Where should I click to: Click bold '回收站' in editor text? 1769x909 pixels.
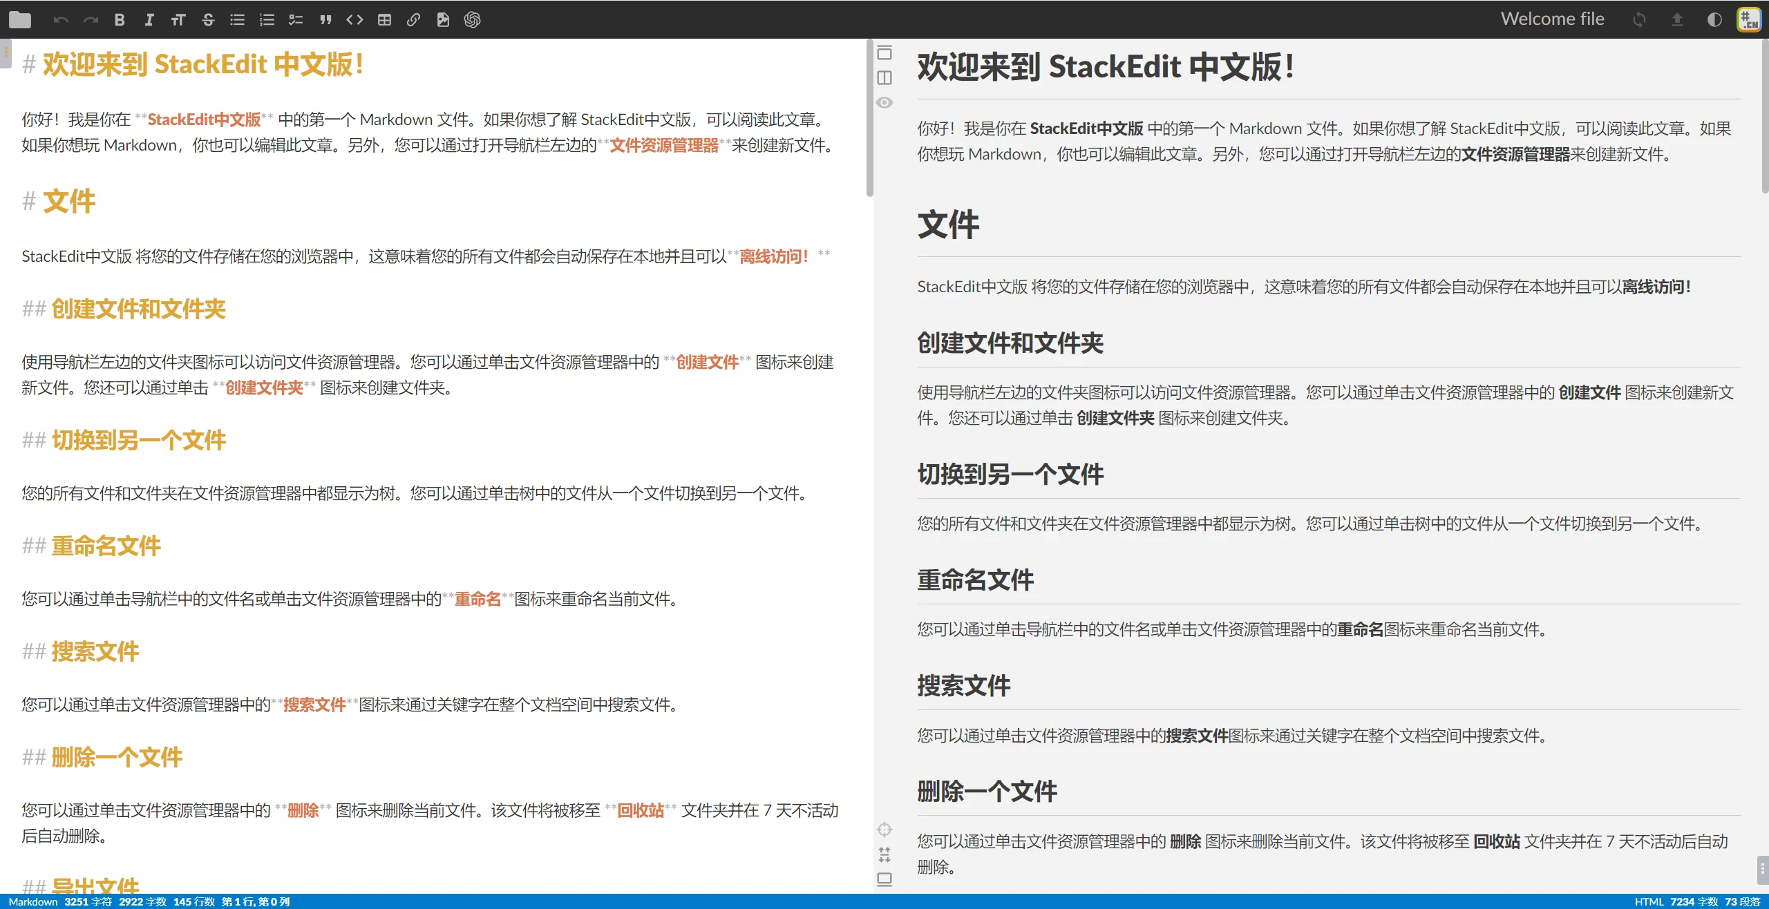tap(641, 811)
